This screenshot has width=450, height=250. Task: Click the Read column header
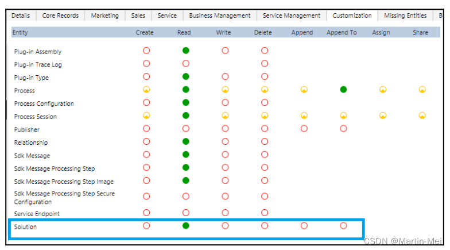point(184,32)
